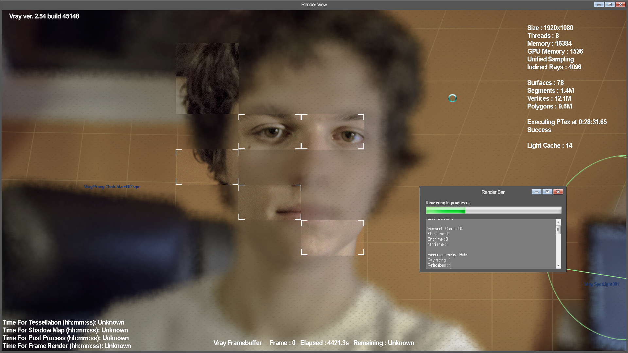Click the 'Vray Framebuffer' status label

click(x=238, y=343)
